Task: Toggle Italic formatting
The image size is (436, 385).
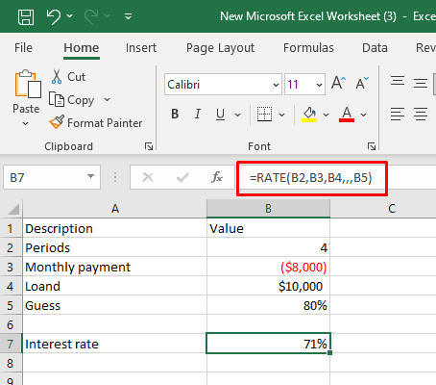Action: pyautogui.click(x=198, y=114)
